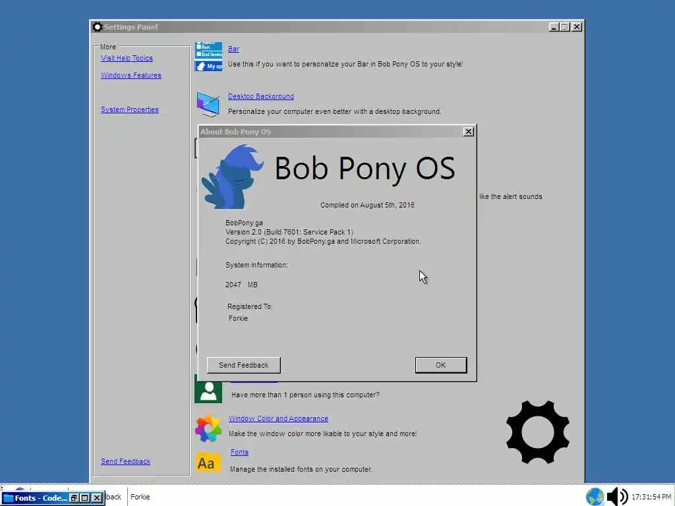
Task: Open the Fonts link
Action: click(239, 452)
